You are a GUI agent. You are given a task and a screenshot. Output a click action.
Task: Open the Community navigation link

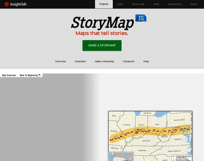pos(174,4)
